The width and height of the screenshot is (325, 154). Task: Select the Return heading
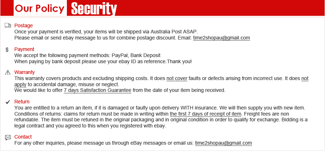22,102
